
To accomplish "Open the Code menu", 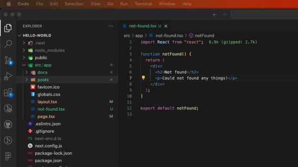I will [23, 4].
